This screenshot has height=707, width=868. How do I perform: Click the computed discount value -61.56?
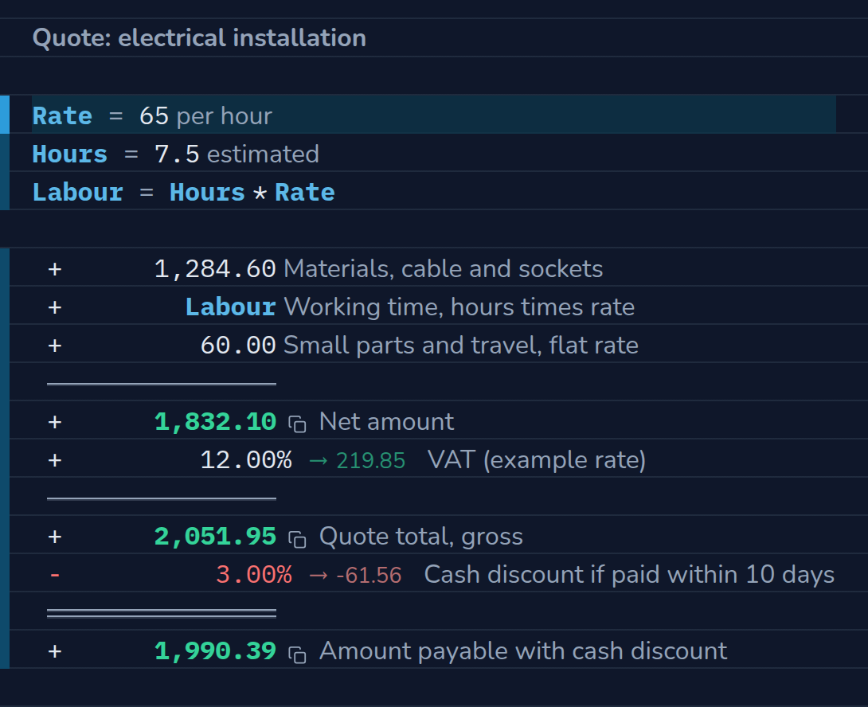click(369, 575)
